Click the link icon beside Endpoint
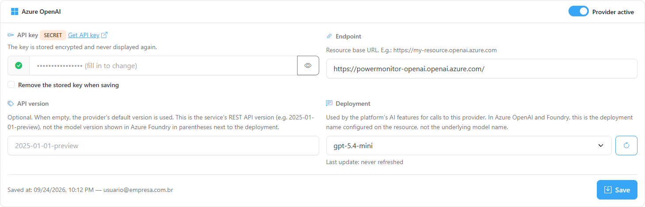The image size is (645, 207). pos(329,36)
